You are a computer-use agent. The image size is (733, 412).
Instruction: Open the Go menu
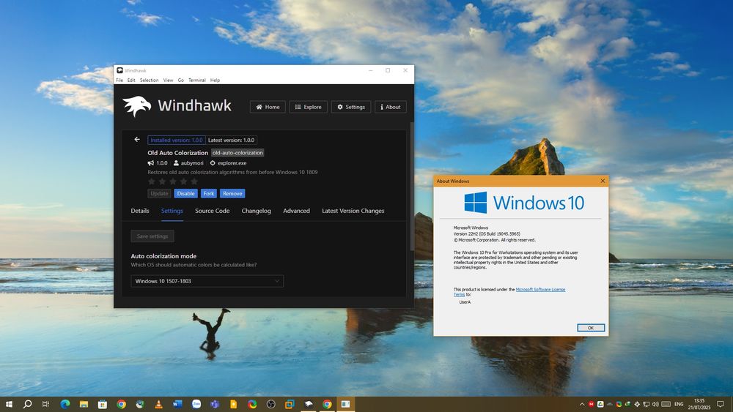tap(180, 80)
